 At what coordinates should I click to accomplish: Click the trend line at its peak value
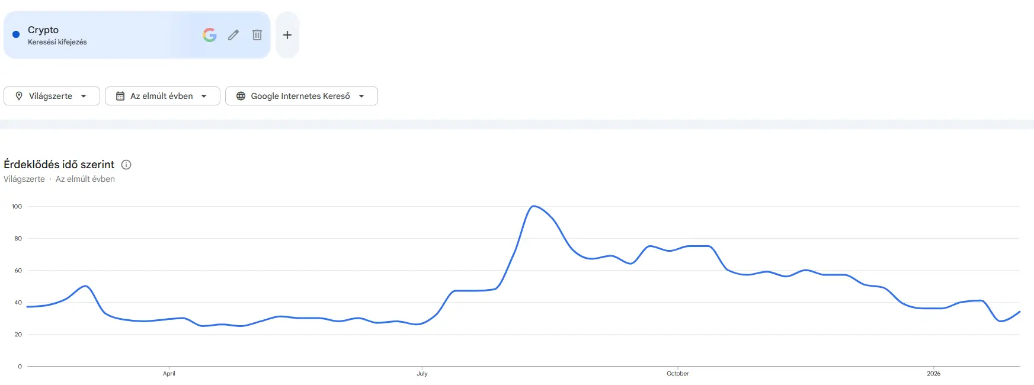[x=534, y=206]
